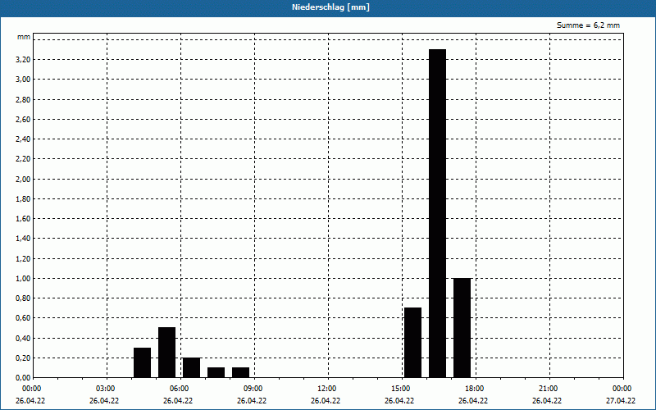Click the 12:00 time label
Screen dimensions: 656x410
click(x=326, y=389)
